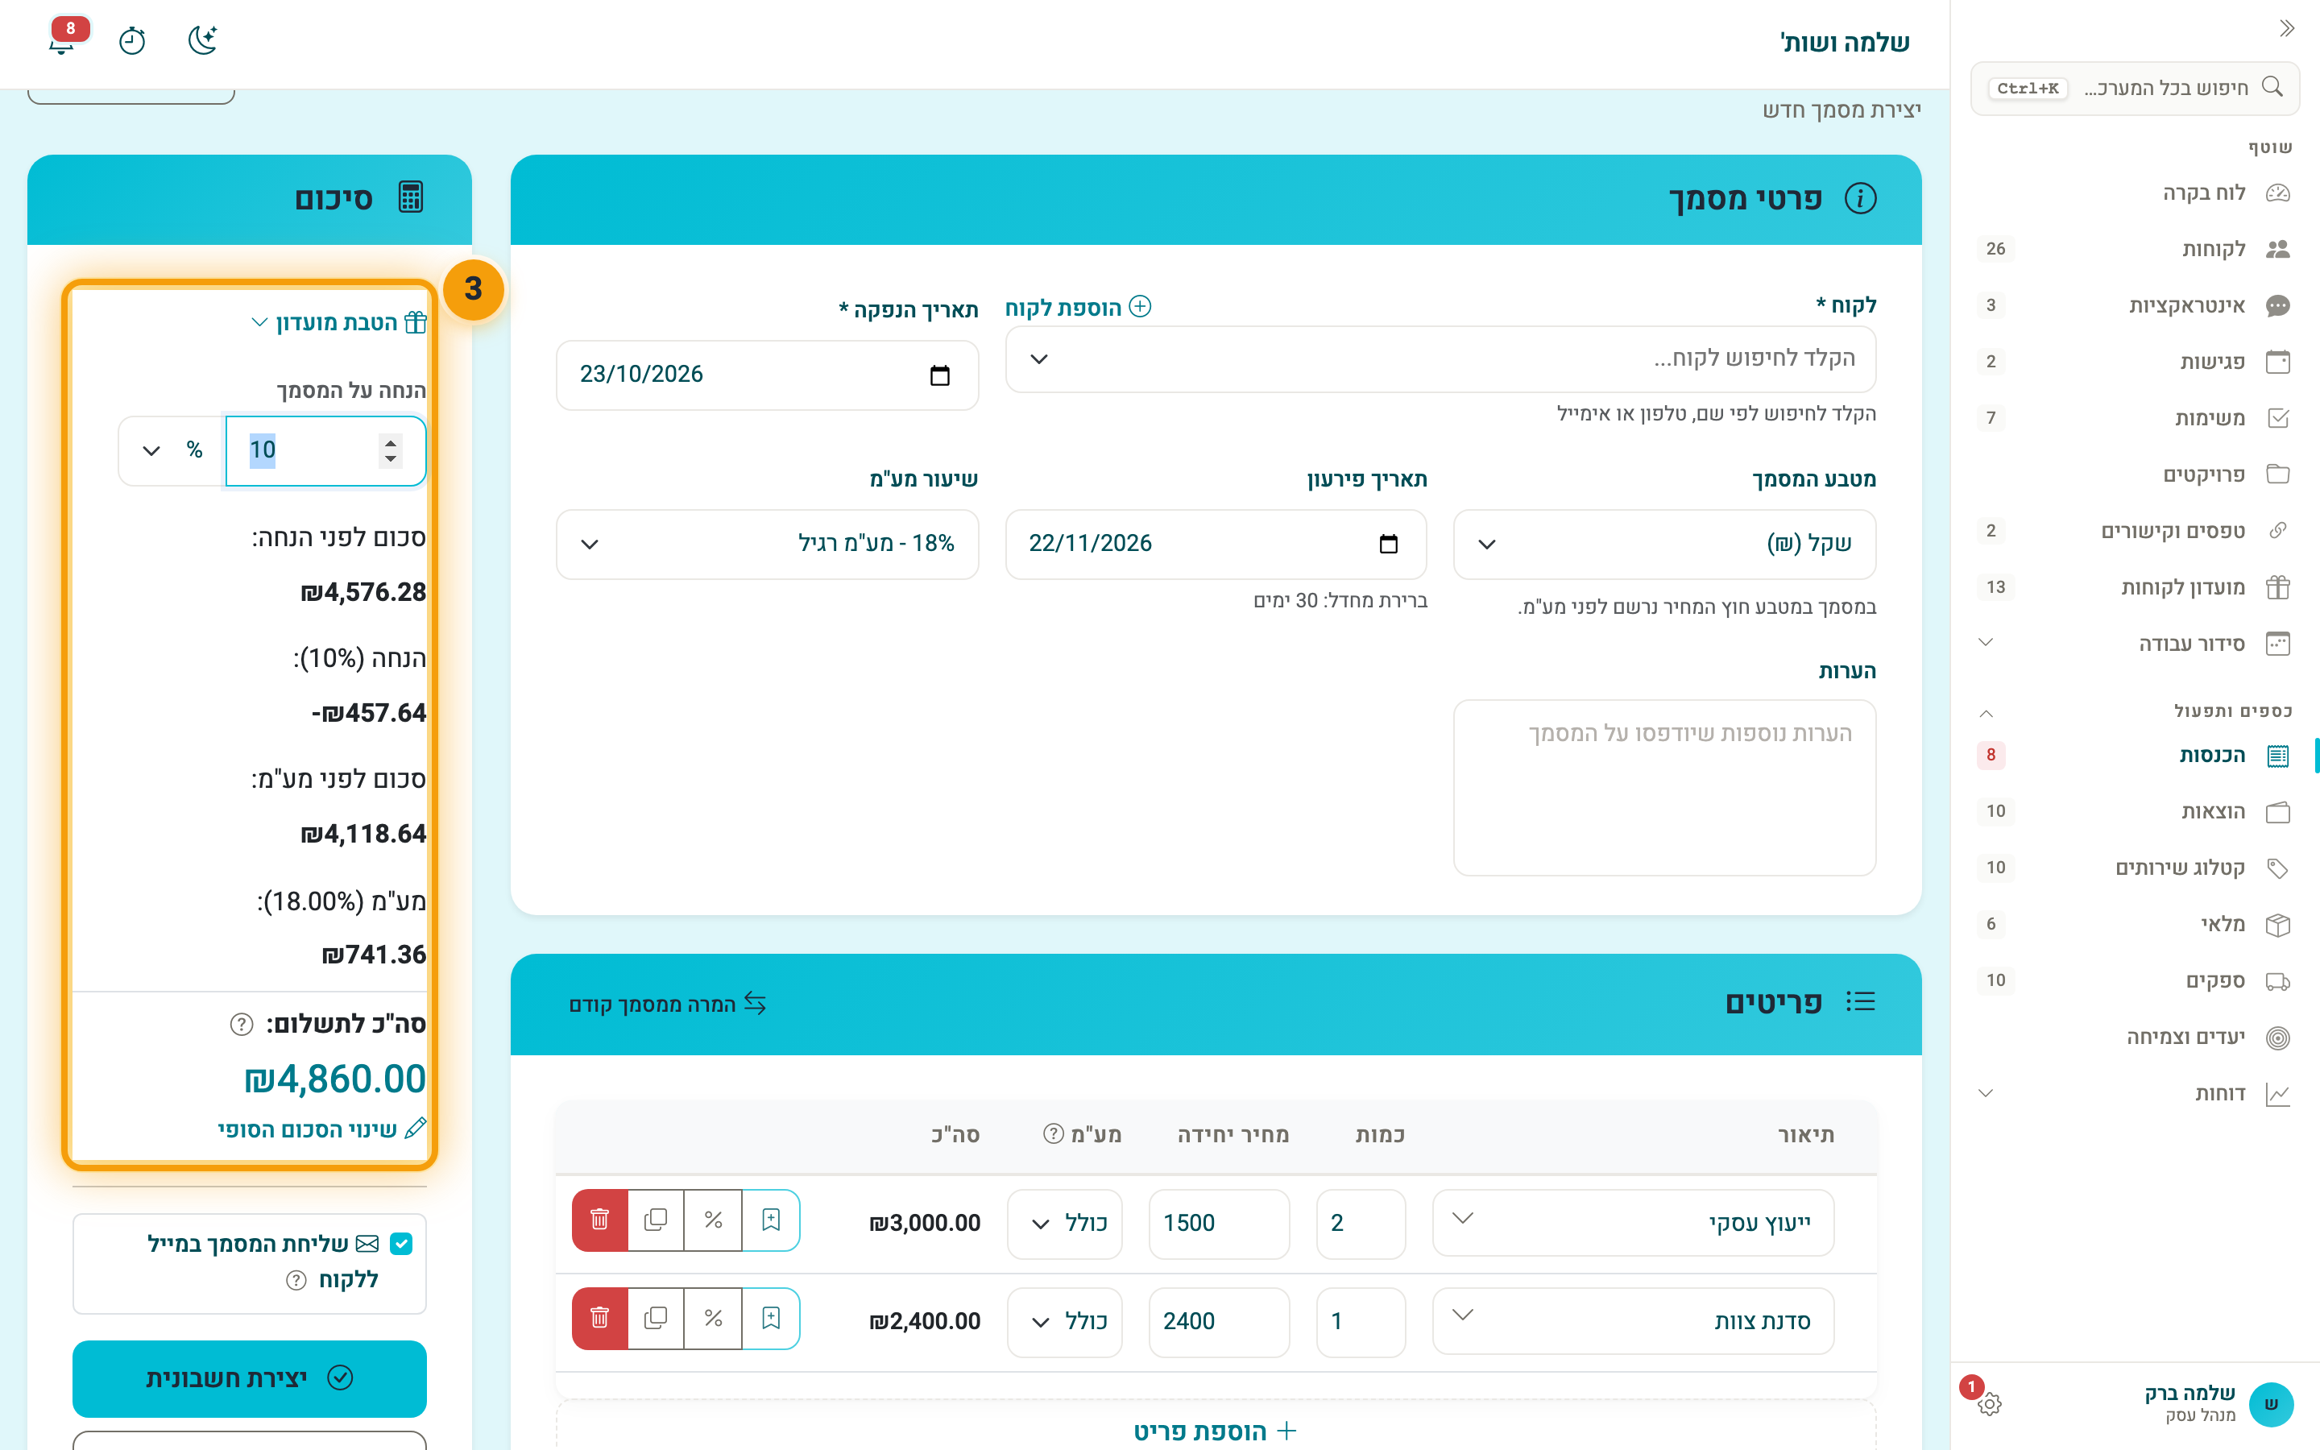Open VAT mode dropdown in ייעוץ עסקי row
This screenshot has width=2320, height=1450.
pos(1064,1224)
